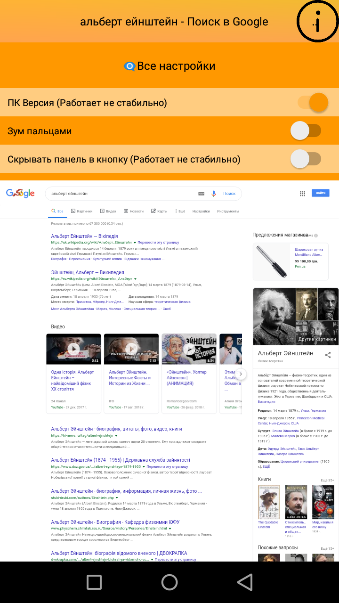Expand arrow beside hi-news.ru URL
This screenshot has width=339, height=603.
pos(116,436)
